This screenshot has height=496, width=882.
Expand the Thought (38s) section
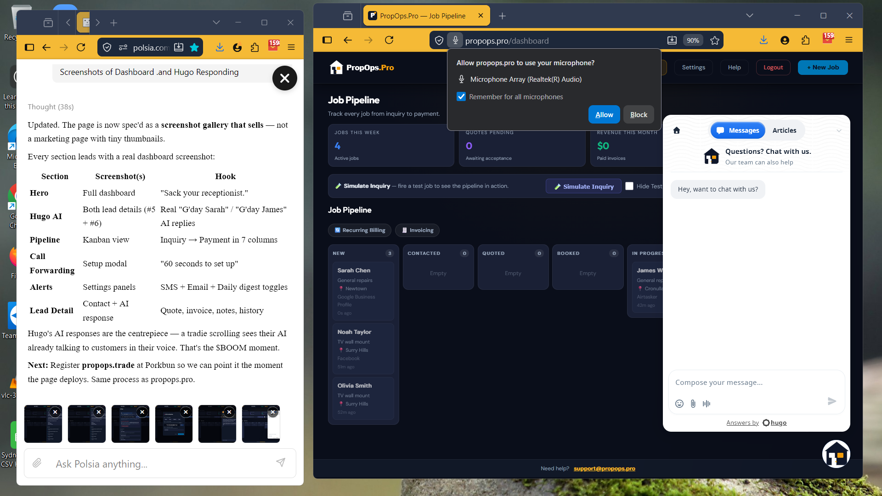pyautogui.click(x=51, y=107)
